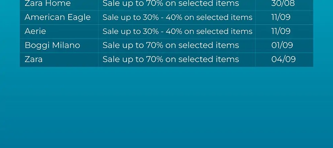333x148 pixels.
Task: Click the last row's Zara sale description
Action: pos(171,60)
